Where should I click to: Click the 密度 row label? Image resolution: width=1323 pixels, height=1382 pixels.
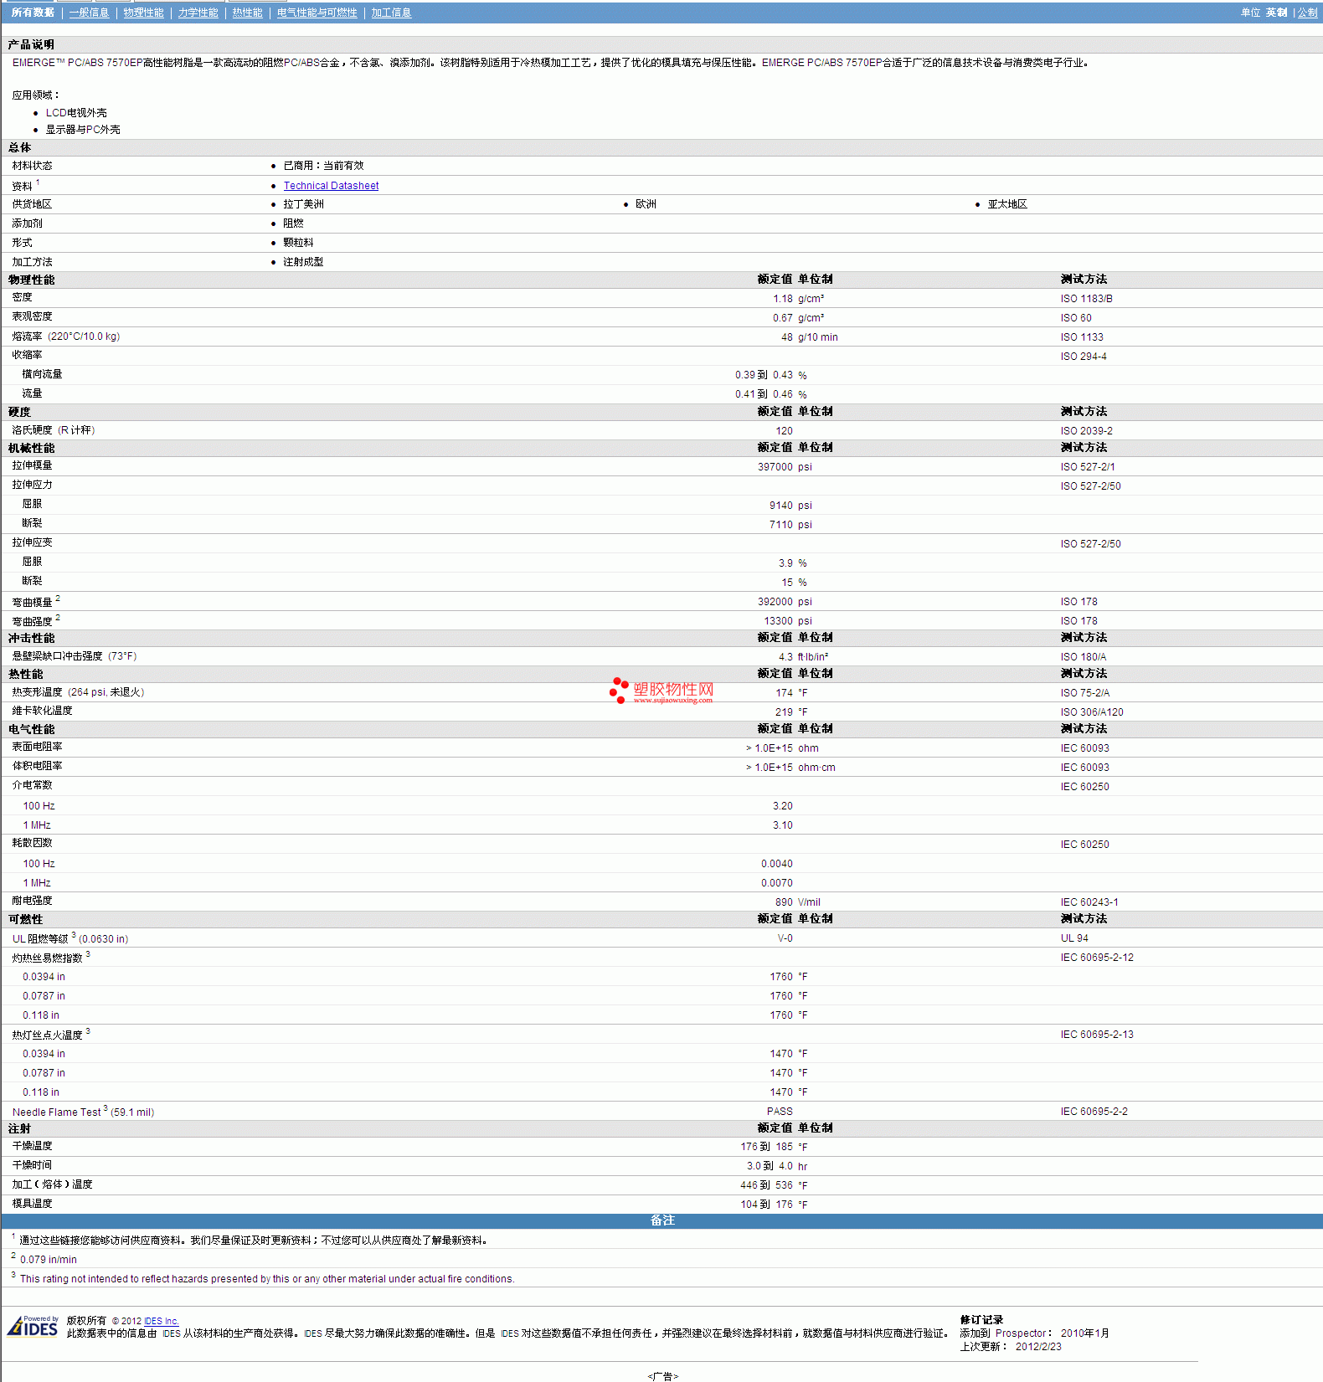[x=22, y=297]
